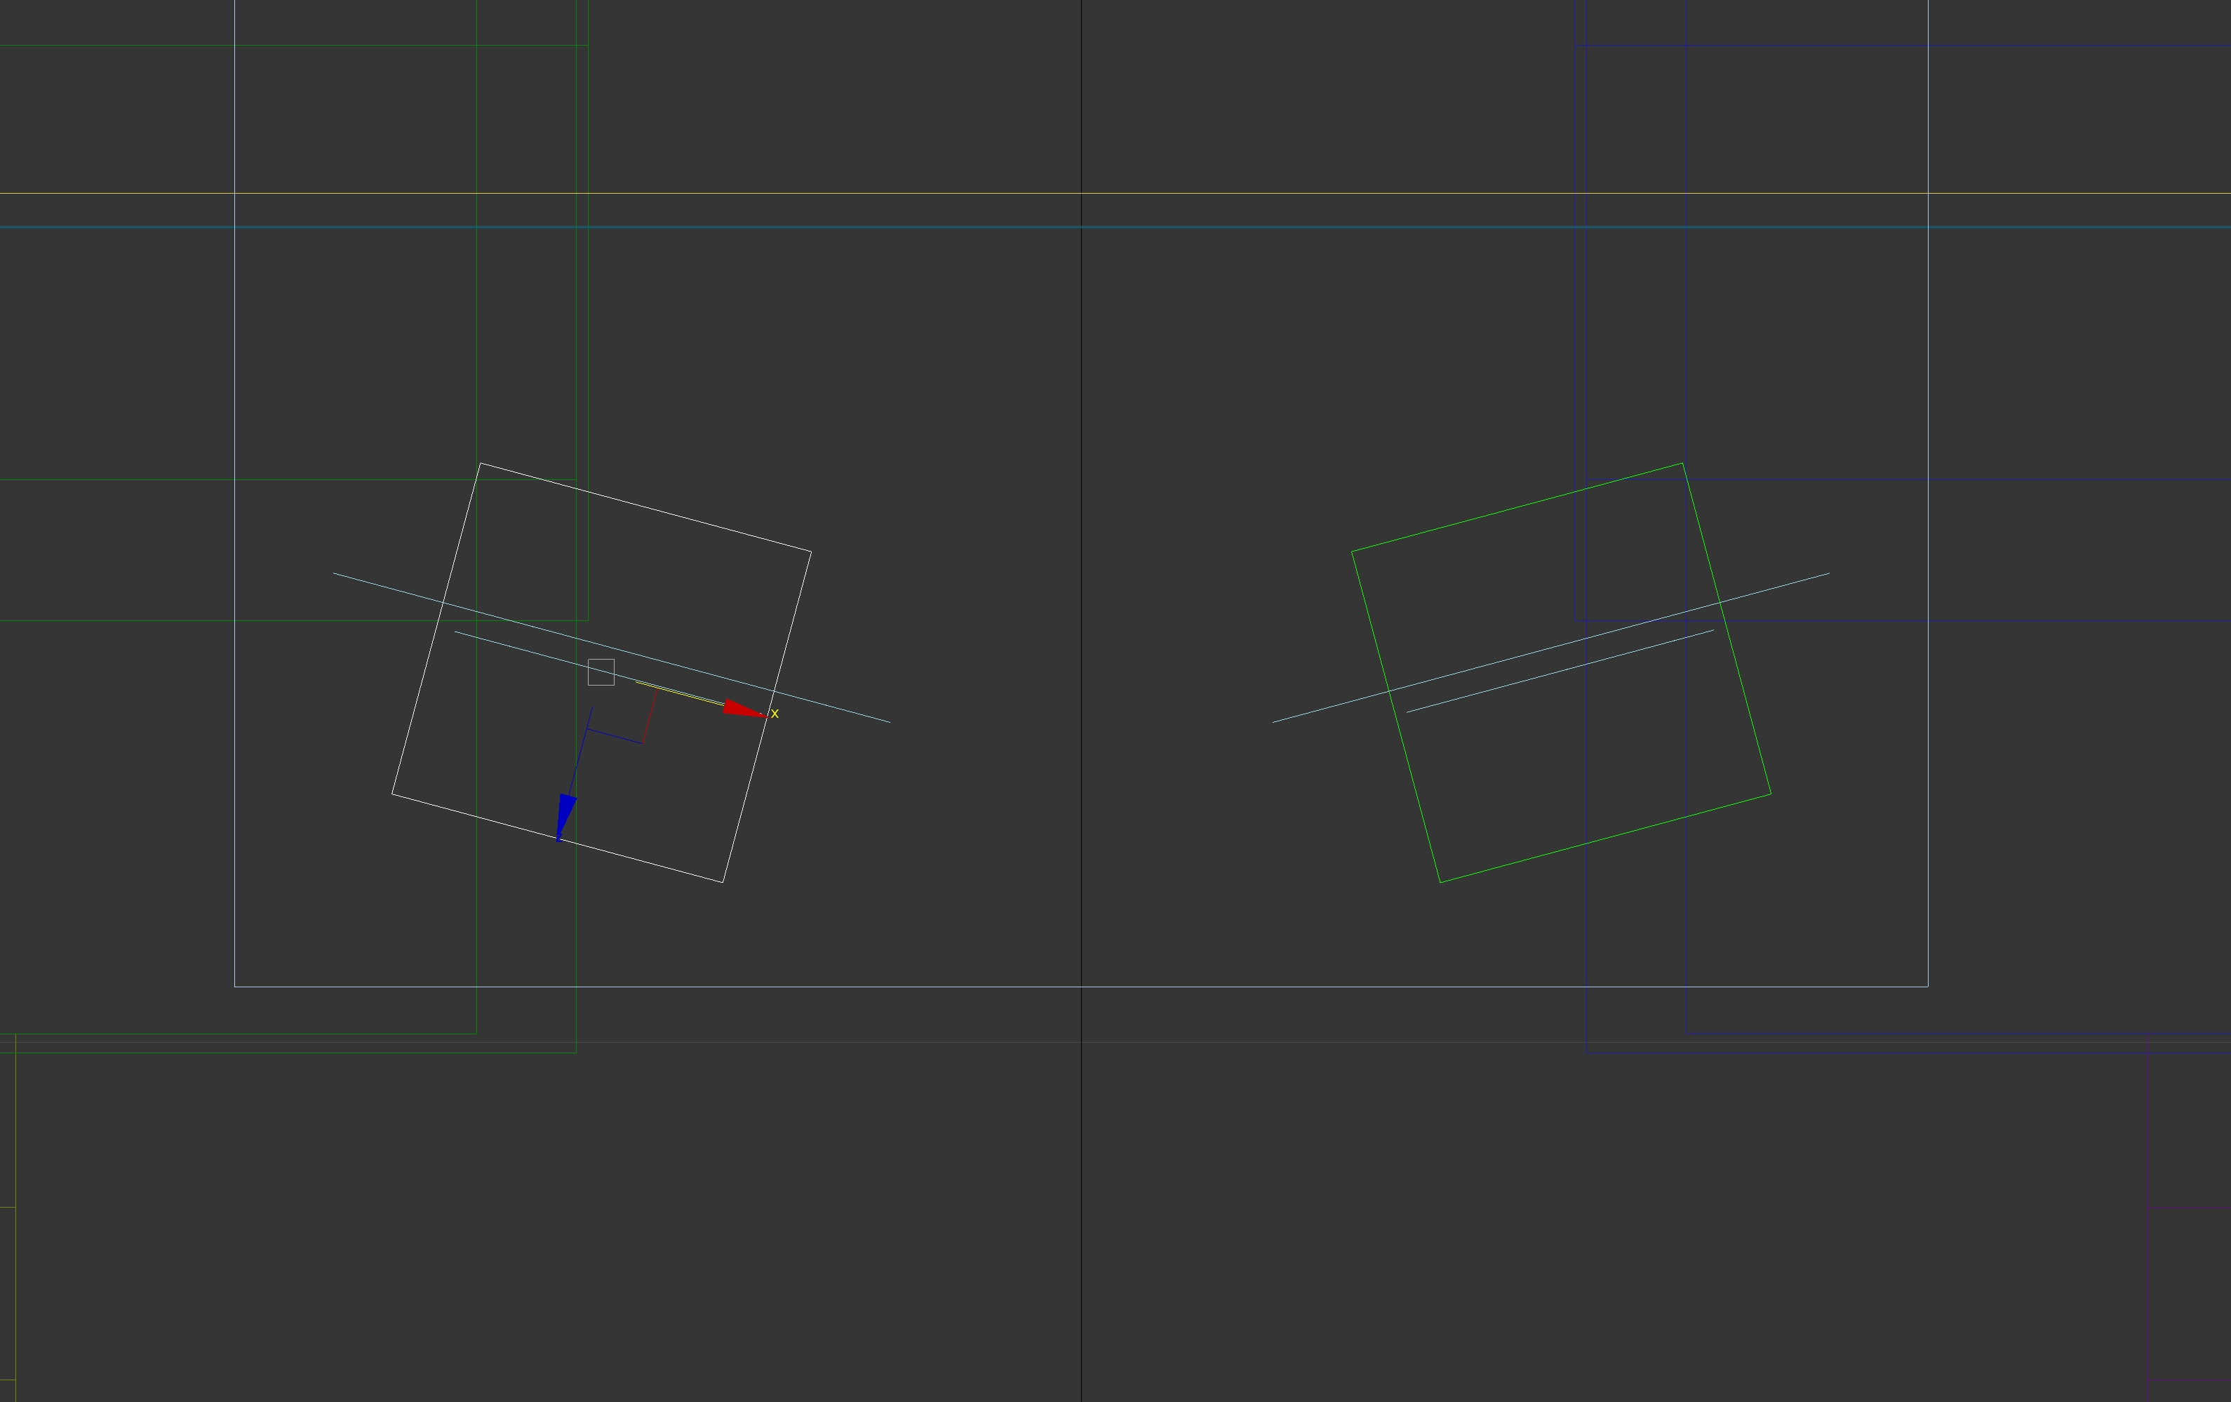Click the olive vertical line at bottom left
The width and height of the screenshot is (2231, 1402).
pyautogui.click(x=15, y=1297)
